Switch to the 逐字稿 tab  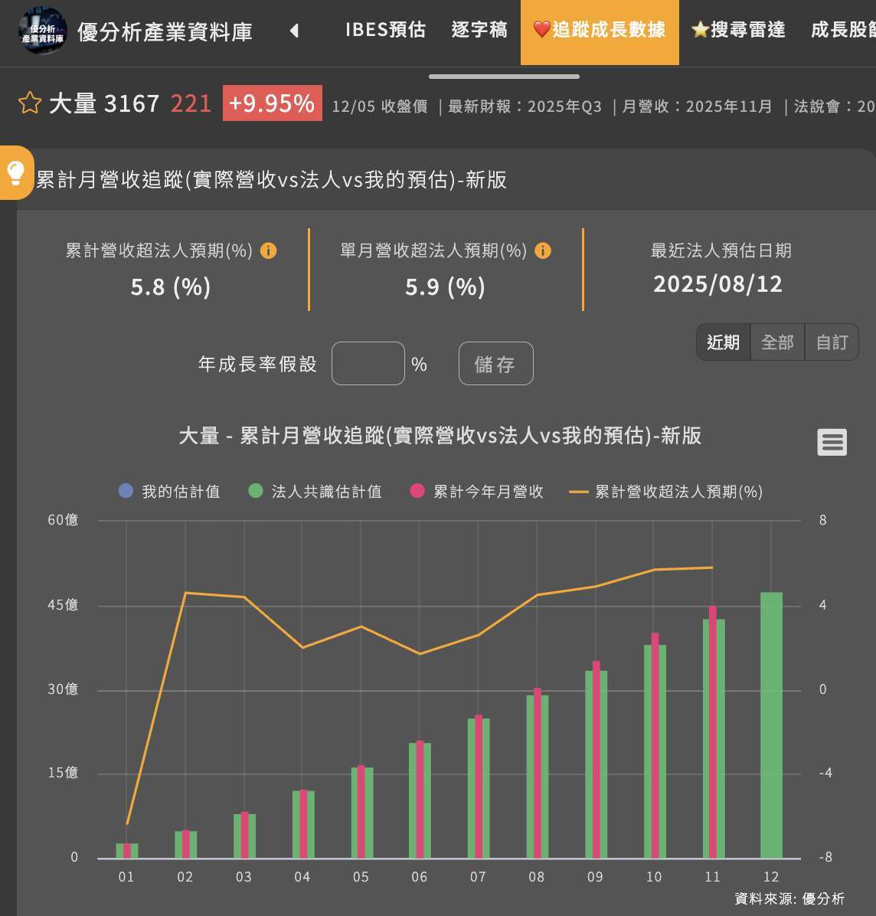(479, 30)
